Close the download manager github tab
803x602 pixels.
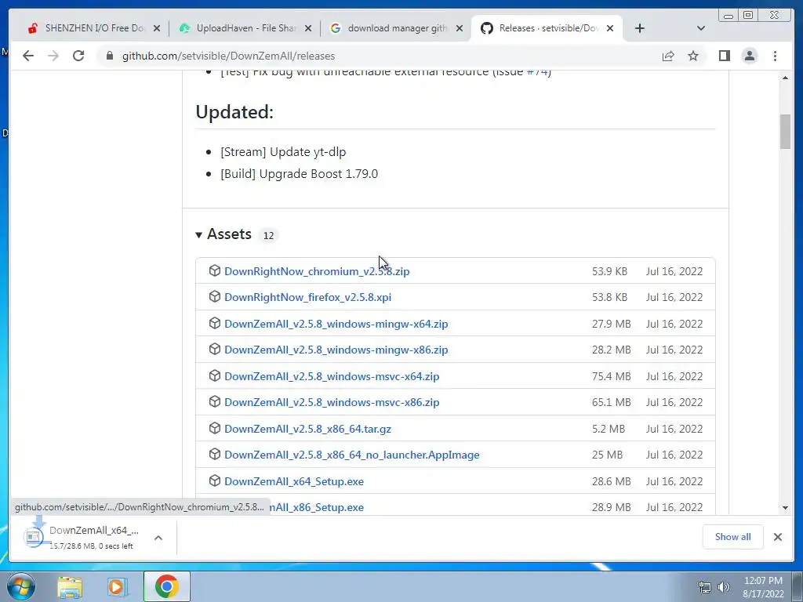[x=460, y=28]
